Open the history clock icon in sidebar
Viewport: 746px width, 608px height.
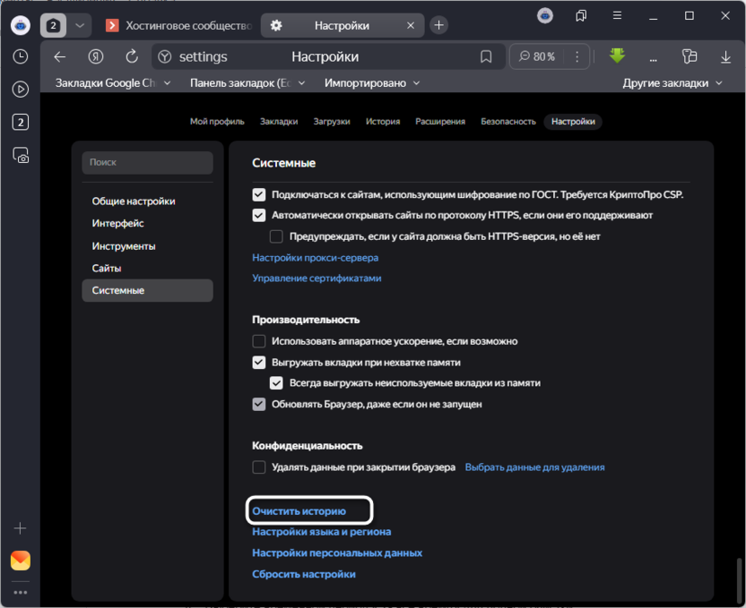click(21, 56)
